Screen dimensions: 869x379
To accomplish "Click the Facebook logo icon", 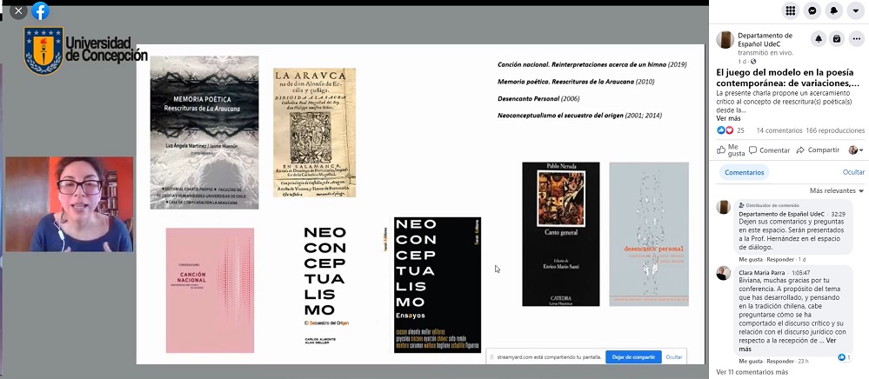I will tap(40, 10).
